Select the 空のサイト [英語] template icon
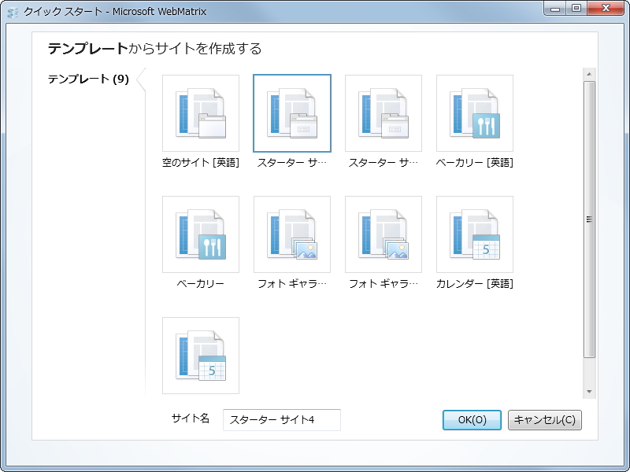This screenshot has width=630, height=472. point(201,113)
